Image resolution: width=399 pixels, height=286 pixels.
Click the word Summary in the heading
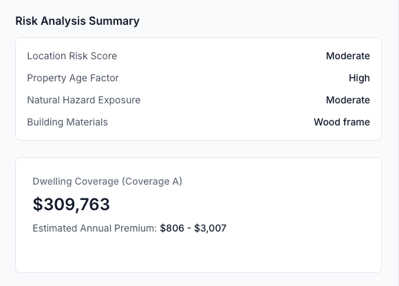pyautogui.click(x=114, y=21)
